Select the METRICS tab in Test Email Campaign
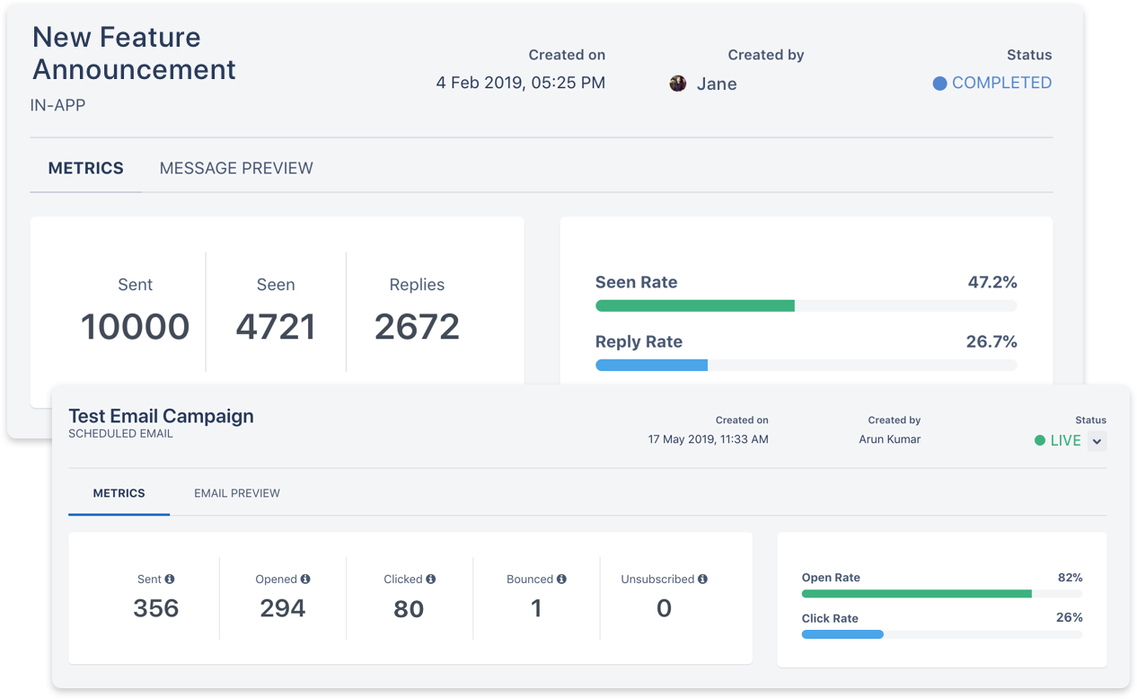Image resolution: width=1137 pixels, height=699 pixels. [x=119, y=493]
